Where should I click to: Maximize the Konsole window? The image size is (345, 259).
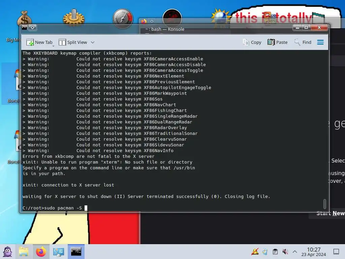coord(306,28)
